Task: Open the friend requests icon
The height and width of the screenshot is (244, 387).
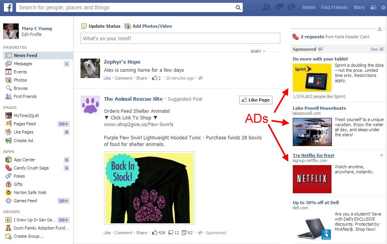Action: (267, 7)
